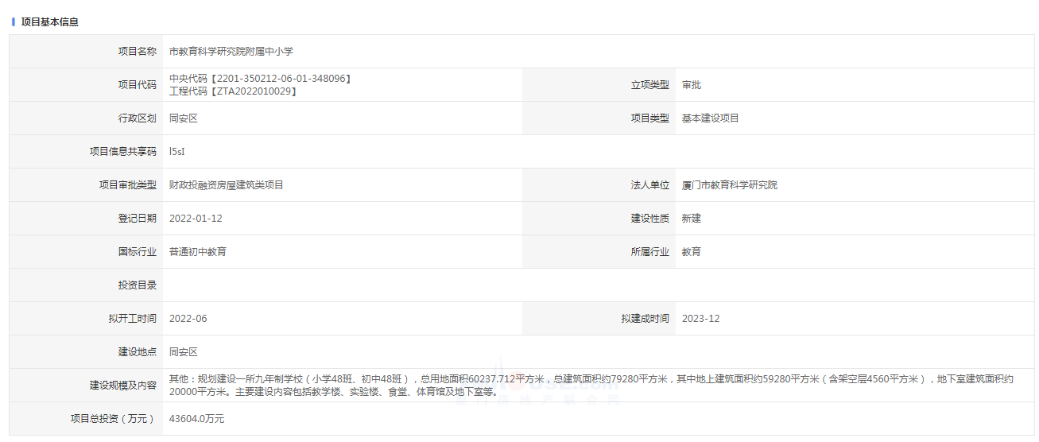Click the 投资目录 row label
The height and width of the screenshot is (442, 1039).
[137, 285]
